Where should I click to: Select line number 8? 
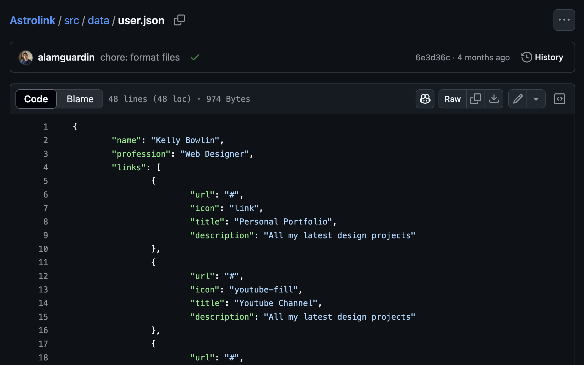coord(46,221)
